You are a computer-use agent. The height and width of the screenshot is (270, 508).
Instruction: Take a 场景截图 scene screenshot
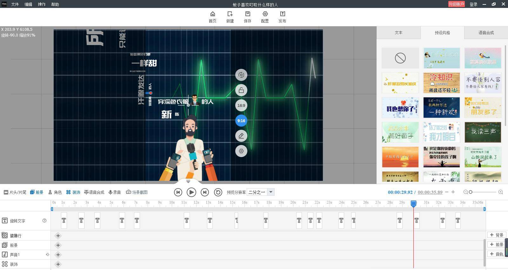[137, 192]
